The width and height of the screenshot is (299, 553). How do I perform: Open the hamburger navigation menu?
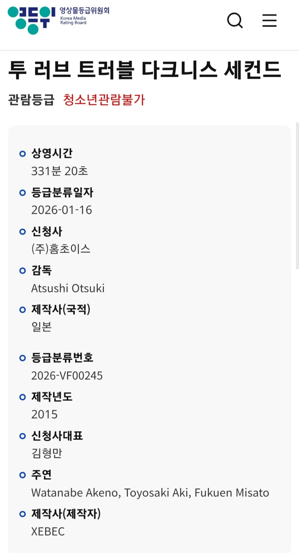click(x=269, y=21)
